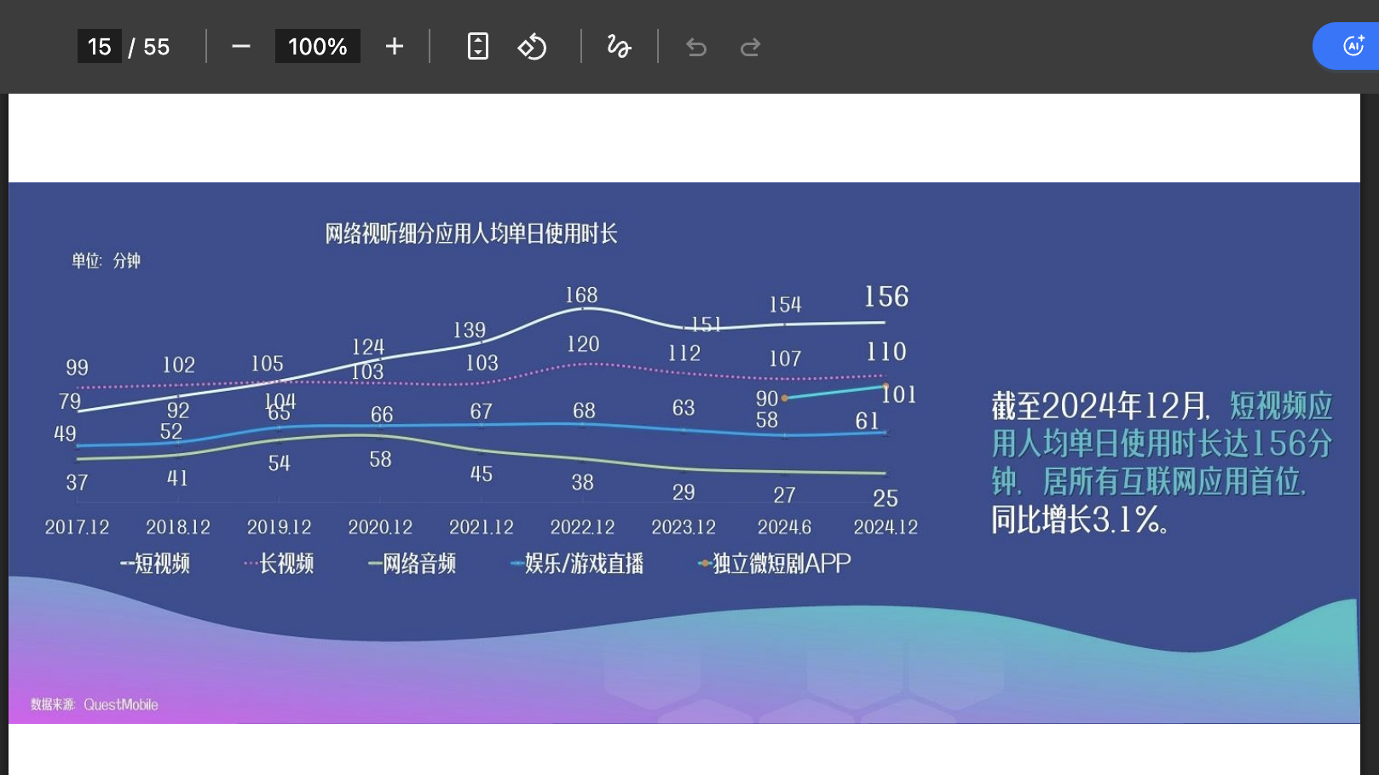Click the chart title 网络视听细分应用人均单日使用时长
The image size is (1379, 775).
470,233
